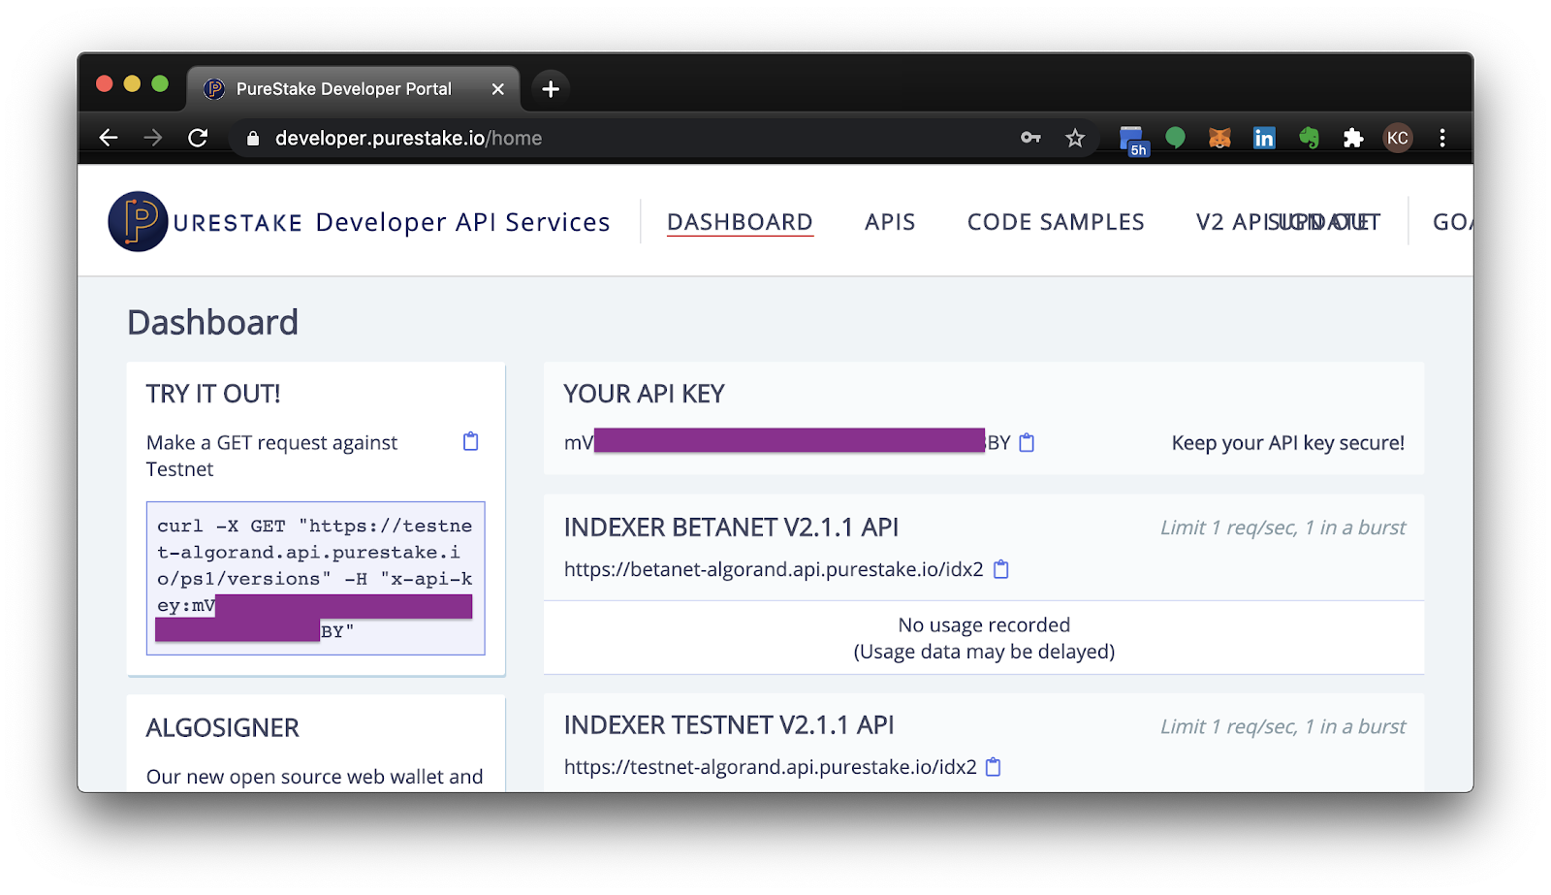The height and width of the screenshot is (895, 1551).
Task: Open Chrome's three-dot menu
Action: tap(1442, 137)
